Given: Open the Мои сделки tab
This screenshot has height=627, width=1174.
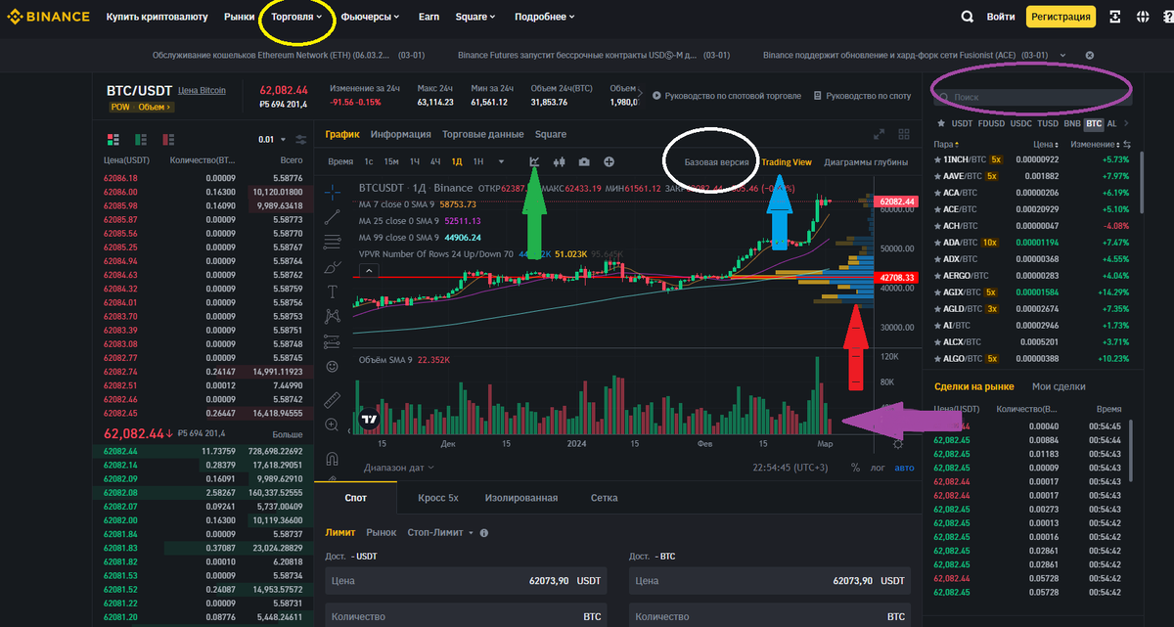Looking at the screenshot, I should coord(1059,386).
